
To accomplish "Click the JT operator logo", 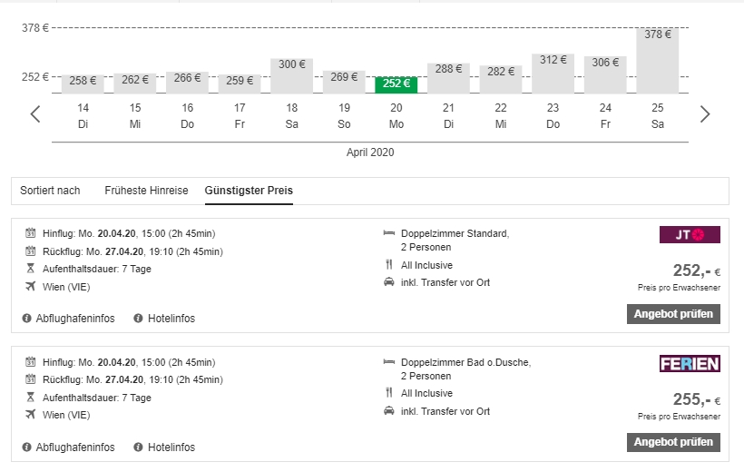I will (x=690, y=235).
